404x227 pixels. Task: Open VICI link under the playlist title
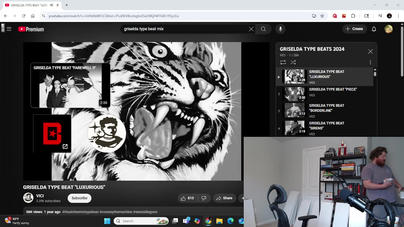[282, 55]
